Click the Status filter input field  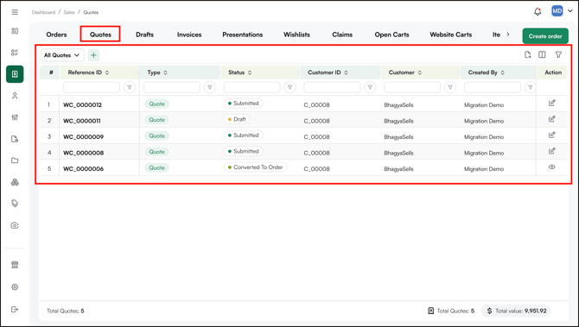pyautogui.click(x=251, y=87)
